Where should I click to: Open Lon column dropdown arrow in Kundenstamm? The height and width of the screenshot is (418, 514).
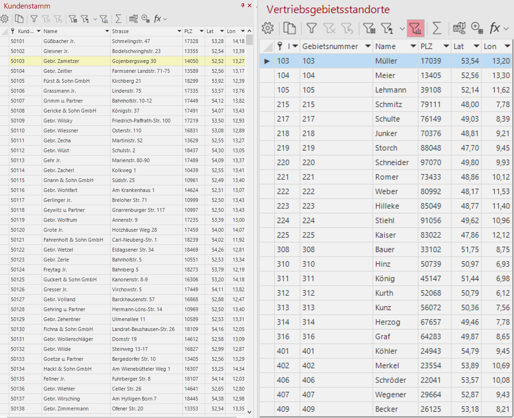(243, 31)
